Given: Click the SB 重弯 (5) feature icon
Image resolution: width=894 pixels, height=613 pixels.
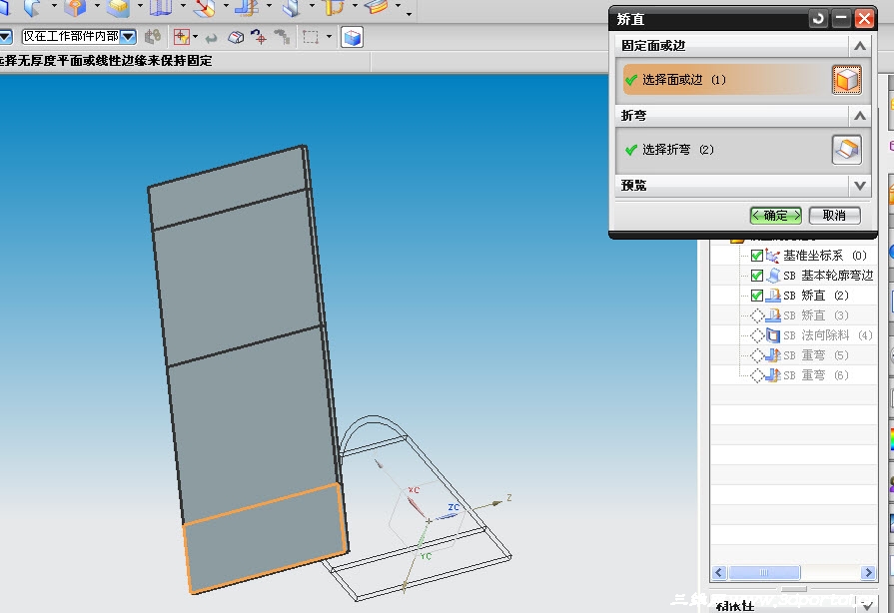Looking at the screenshot, I should [x=772, y=355].
